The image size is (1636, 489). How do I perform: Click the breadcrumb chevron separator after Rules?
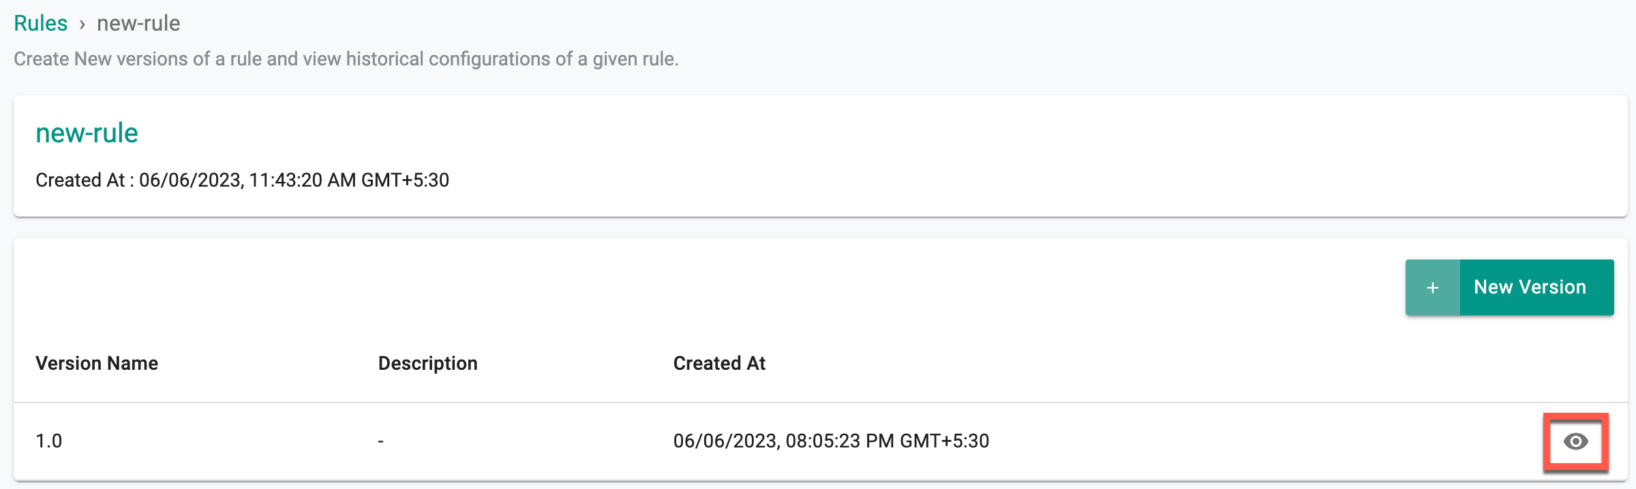pyautogui.click(x=82, y=25)
